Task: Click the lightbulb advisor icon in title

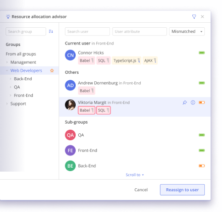Action: pos(8,17)
